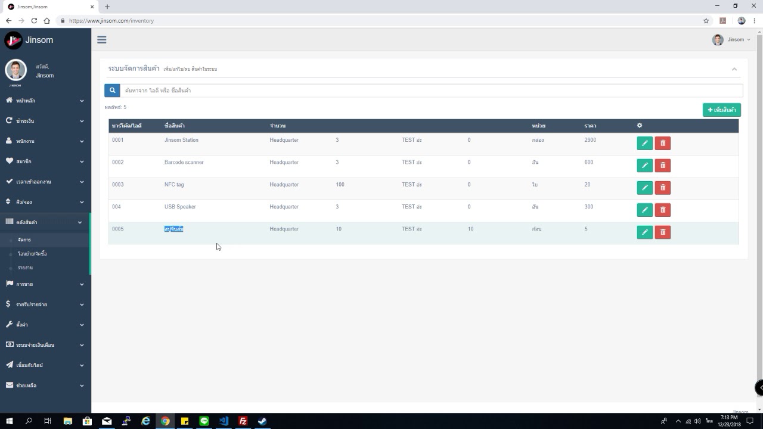
Task: Click the sidebar profile avatar photo
Action: pyautogui.click(x=16, y=70)
